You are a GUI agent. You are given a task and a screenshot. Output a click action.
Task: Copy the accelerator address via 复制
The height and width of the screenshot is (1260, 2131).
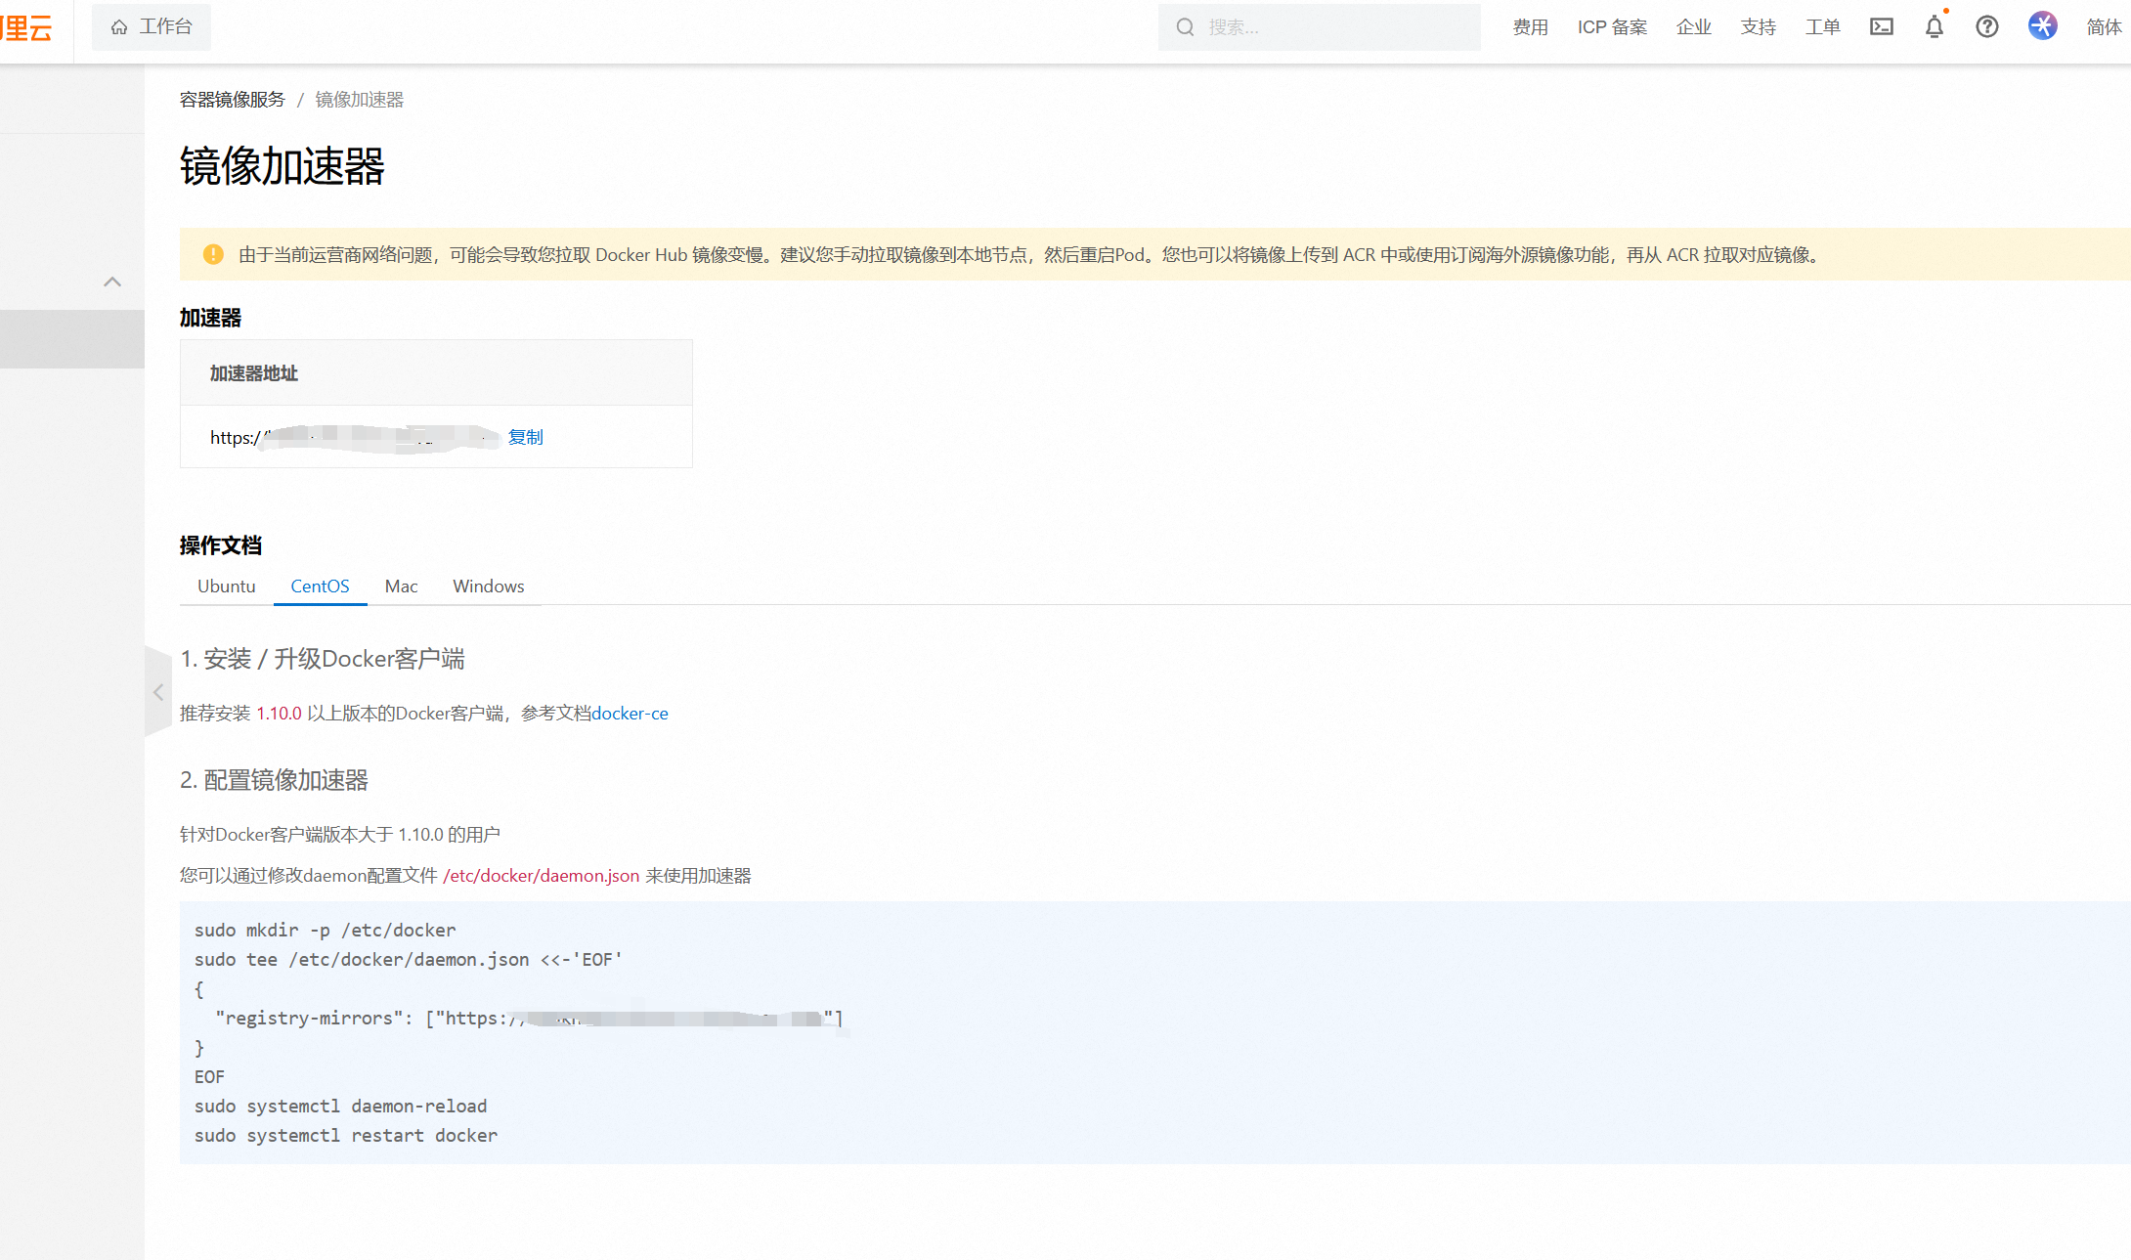(526, 437)
